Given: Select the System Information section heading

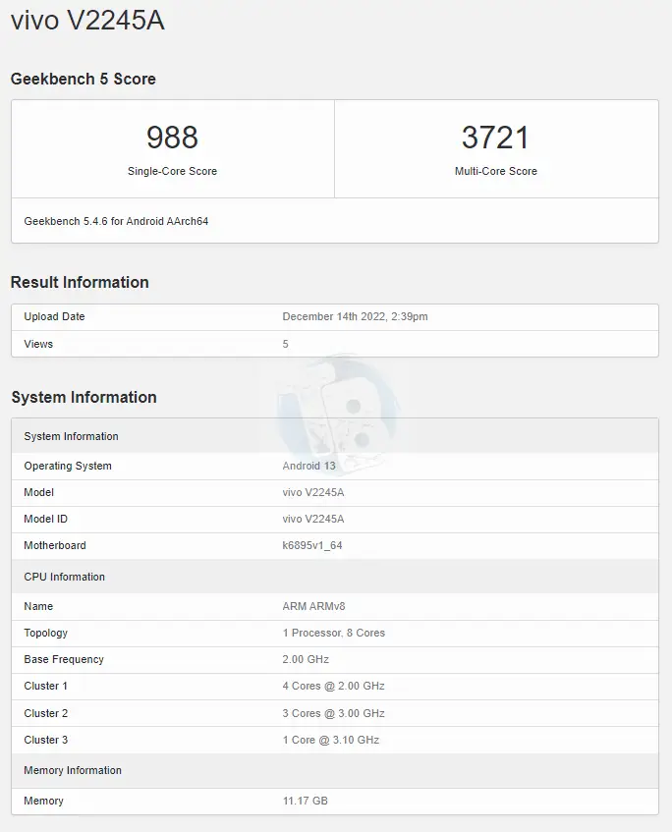Looking at the screenshot, I should [84, 397].
